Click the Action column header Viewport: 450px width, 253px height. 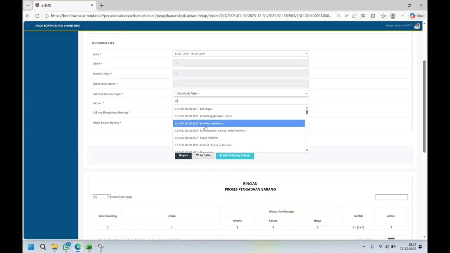coord(391,216)
